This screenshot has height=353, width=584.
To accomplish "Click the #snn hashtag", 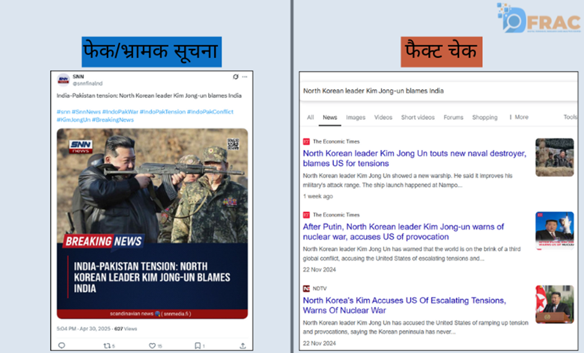I will coord(63,112).
